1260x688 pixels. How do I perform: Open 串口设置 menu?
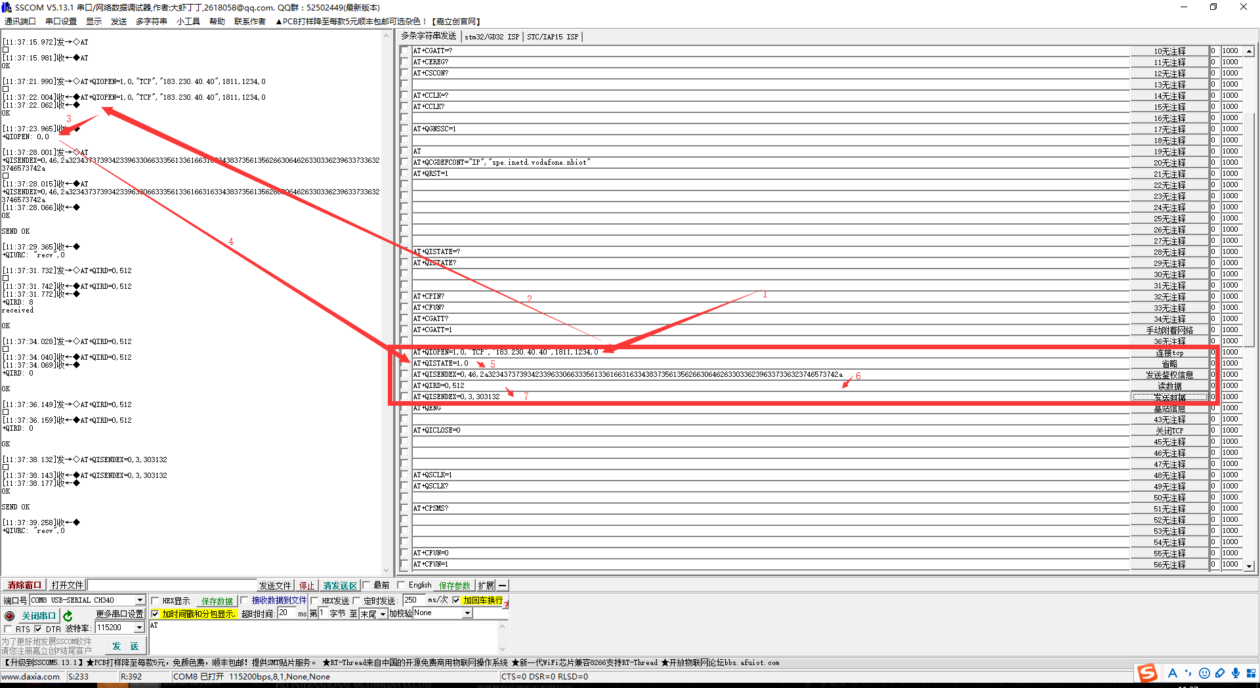pyautogui.click(x=61, y=21)
